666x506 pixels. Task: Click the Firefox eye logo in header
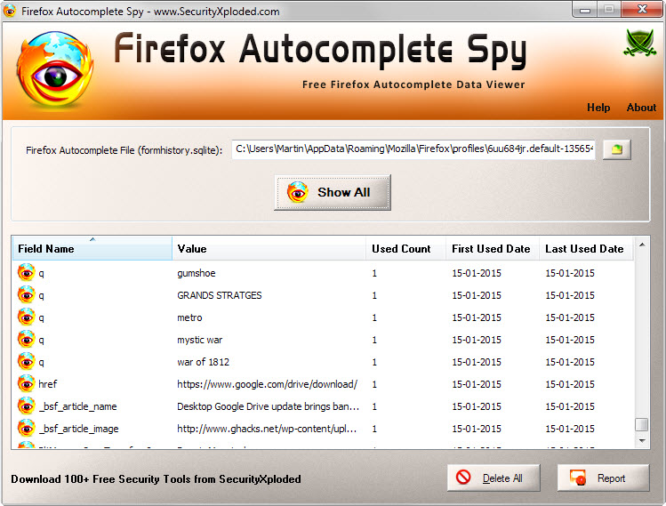55,68
